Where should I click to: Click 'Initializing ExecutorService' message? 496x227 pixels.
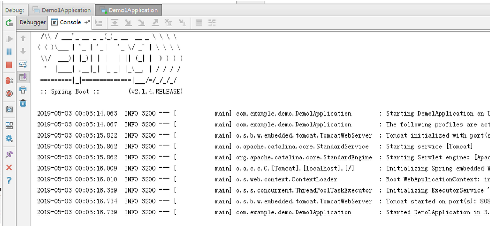(x=435, y=190)
